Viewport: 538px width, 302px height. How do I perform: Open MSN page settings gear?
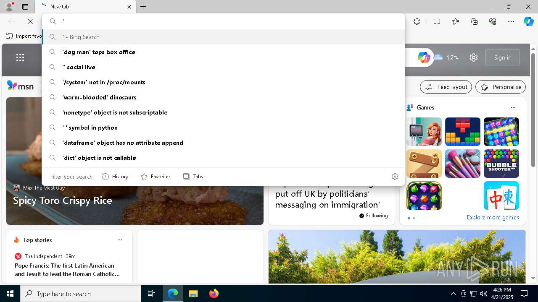[x=474, y=57]
